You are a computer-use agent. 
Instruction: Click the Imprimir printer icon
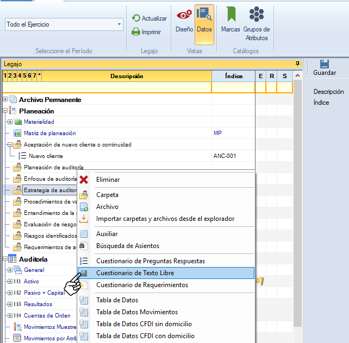coord(136,32)
